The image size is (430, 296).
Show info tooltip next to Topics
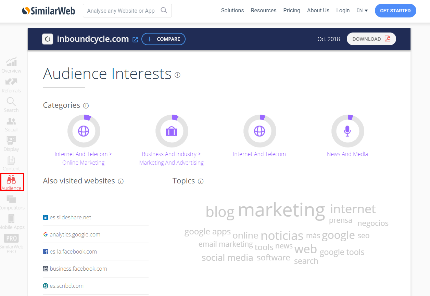tap(201, 181)
